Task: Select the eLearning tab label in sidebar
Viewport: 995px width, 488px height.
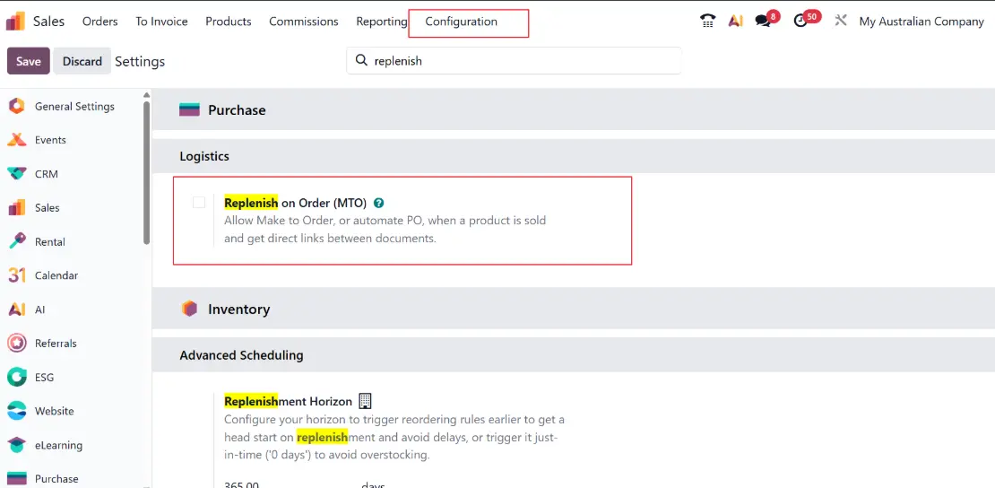Action: 58,445
